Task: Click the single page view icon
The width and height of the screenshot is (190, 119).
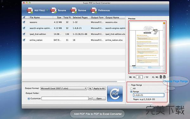Action: [161, 77]
